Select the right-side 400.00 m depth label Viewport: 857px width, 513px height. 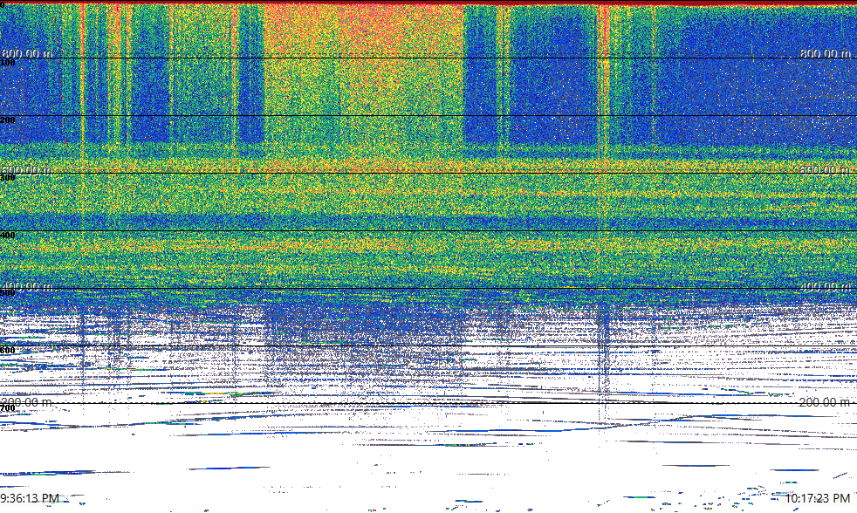point(826,286)
